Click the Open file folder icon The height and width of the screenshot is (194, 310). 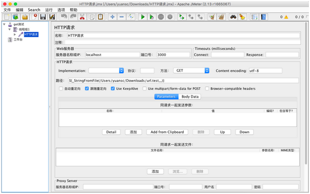pos(25,17)
